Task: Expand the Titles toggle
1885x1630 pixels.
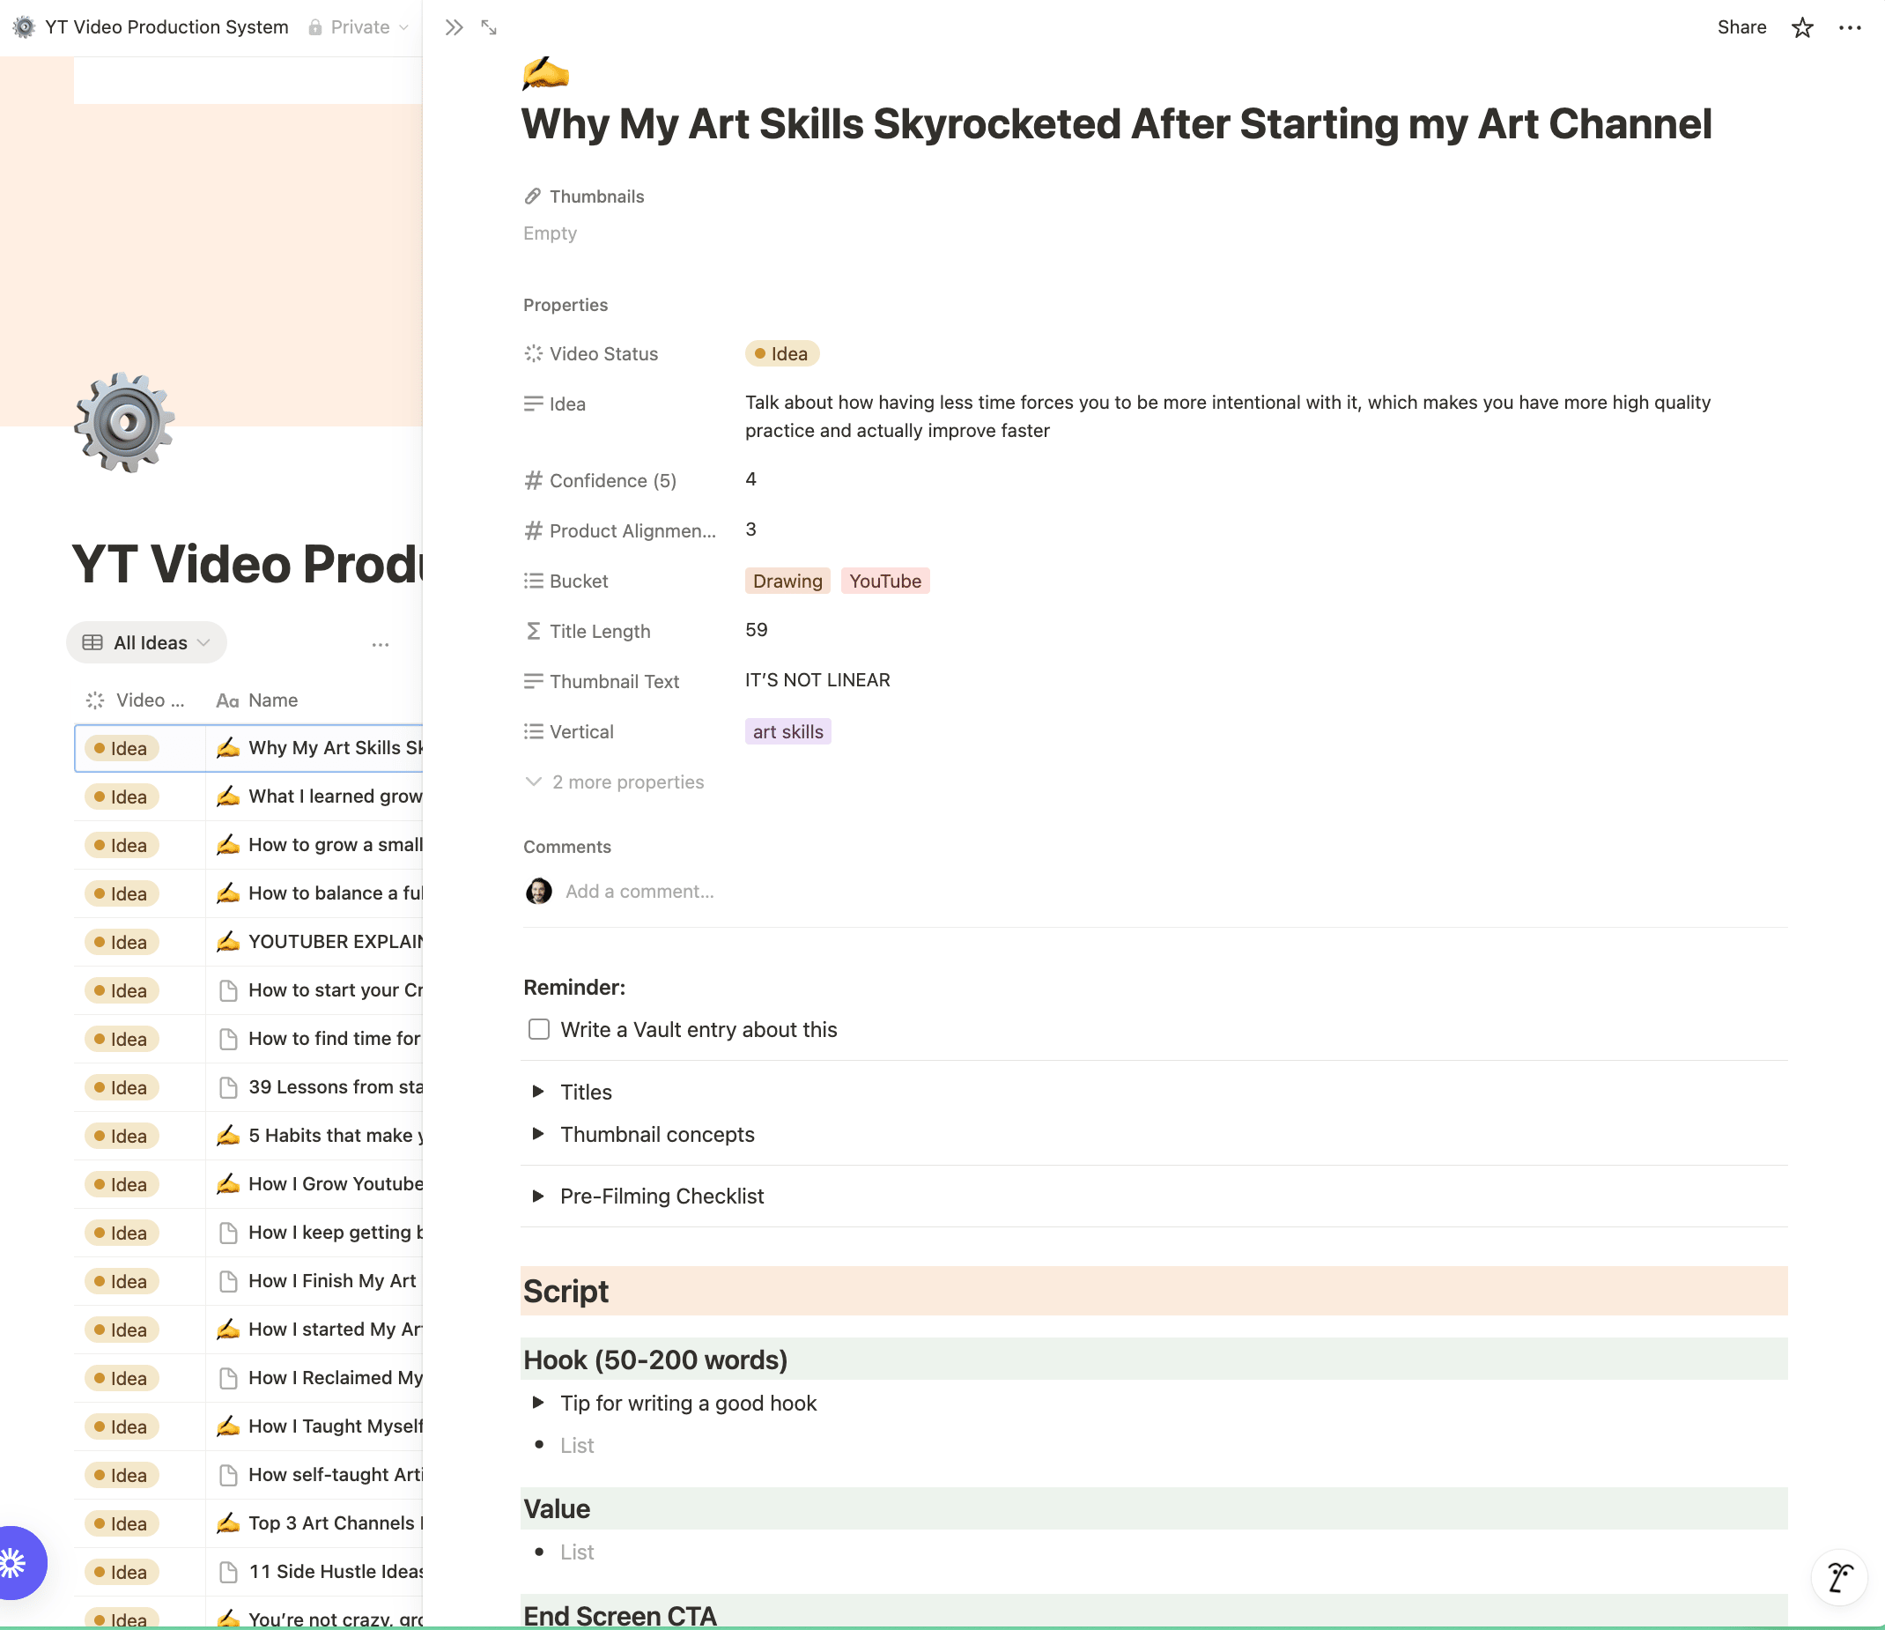Action: [x=537, y=1091]
